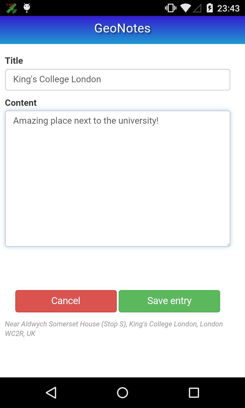Image resolution: width=245 pixels, height=408 pixels.
Task: Tap the vibrate mode status icon
Action: tap(170, 8)
